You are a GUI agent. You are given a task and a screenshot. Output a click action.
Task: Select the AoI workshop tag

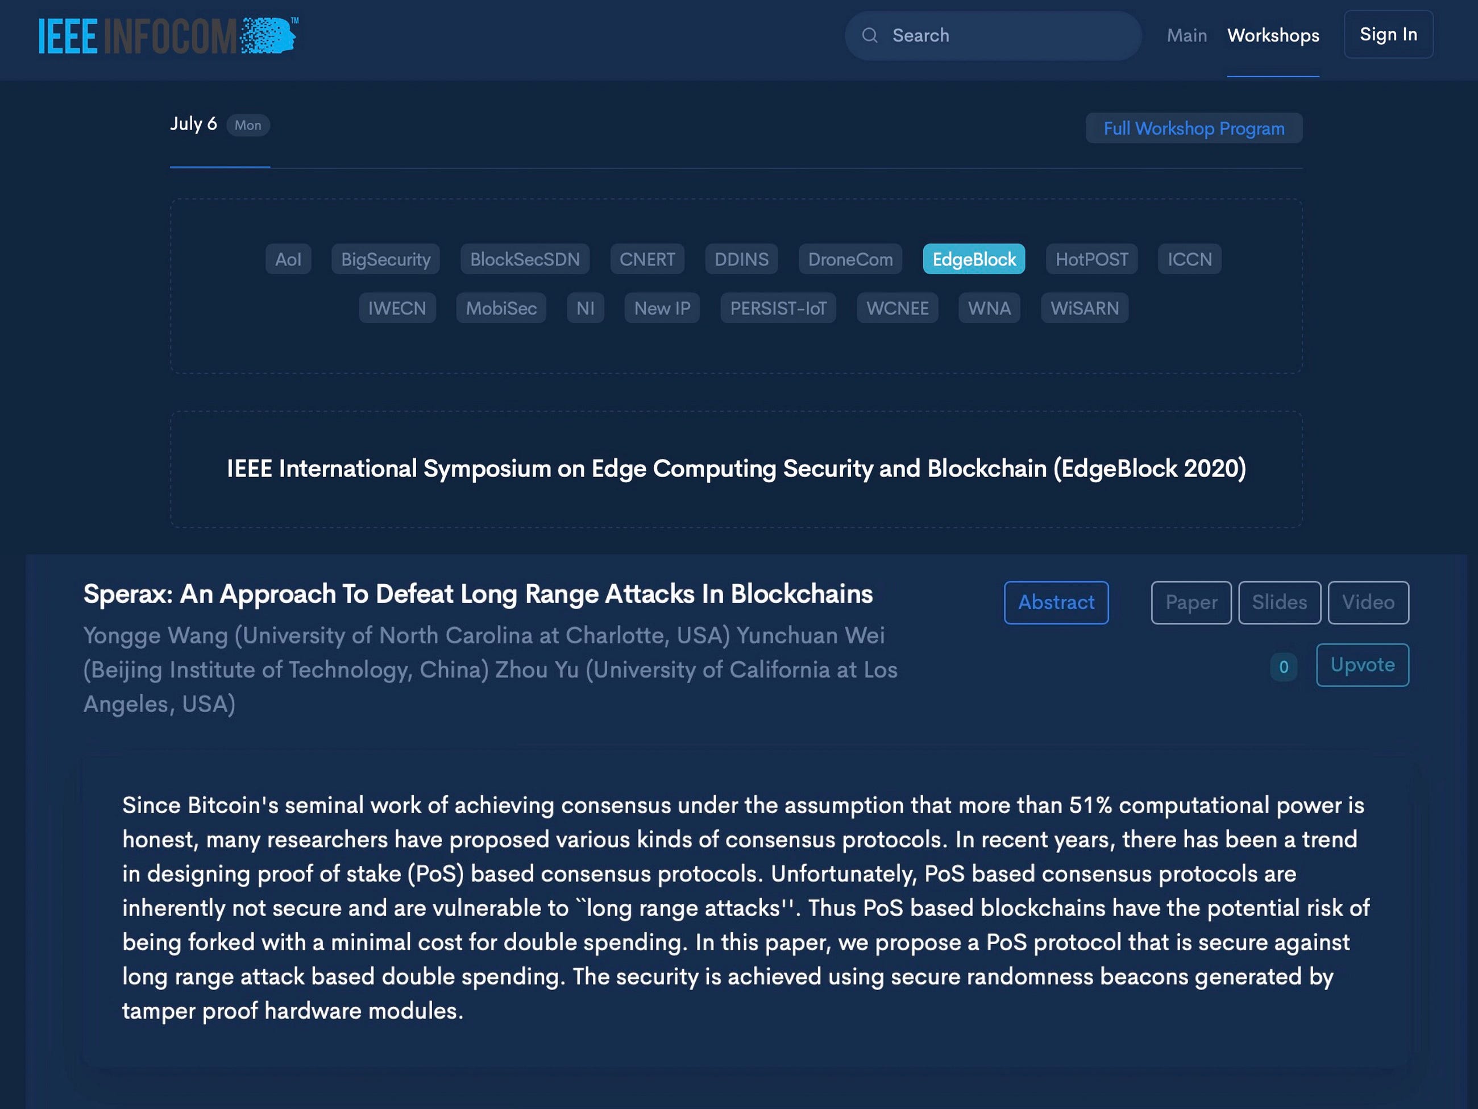pos(288,259)
